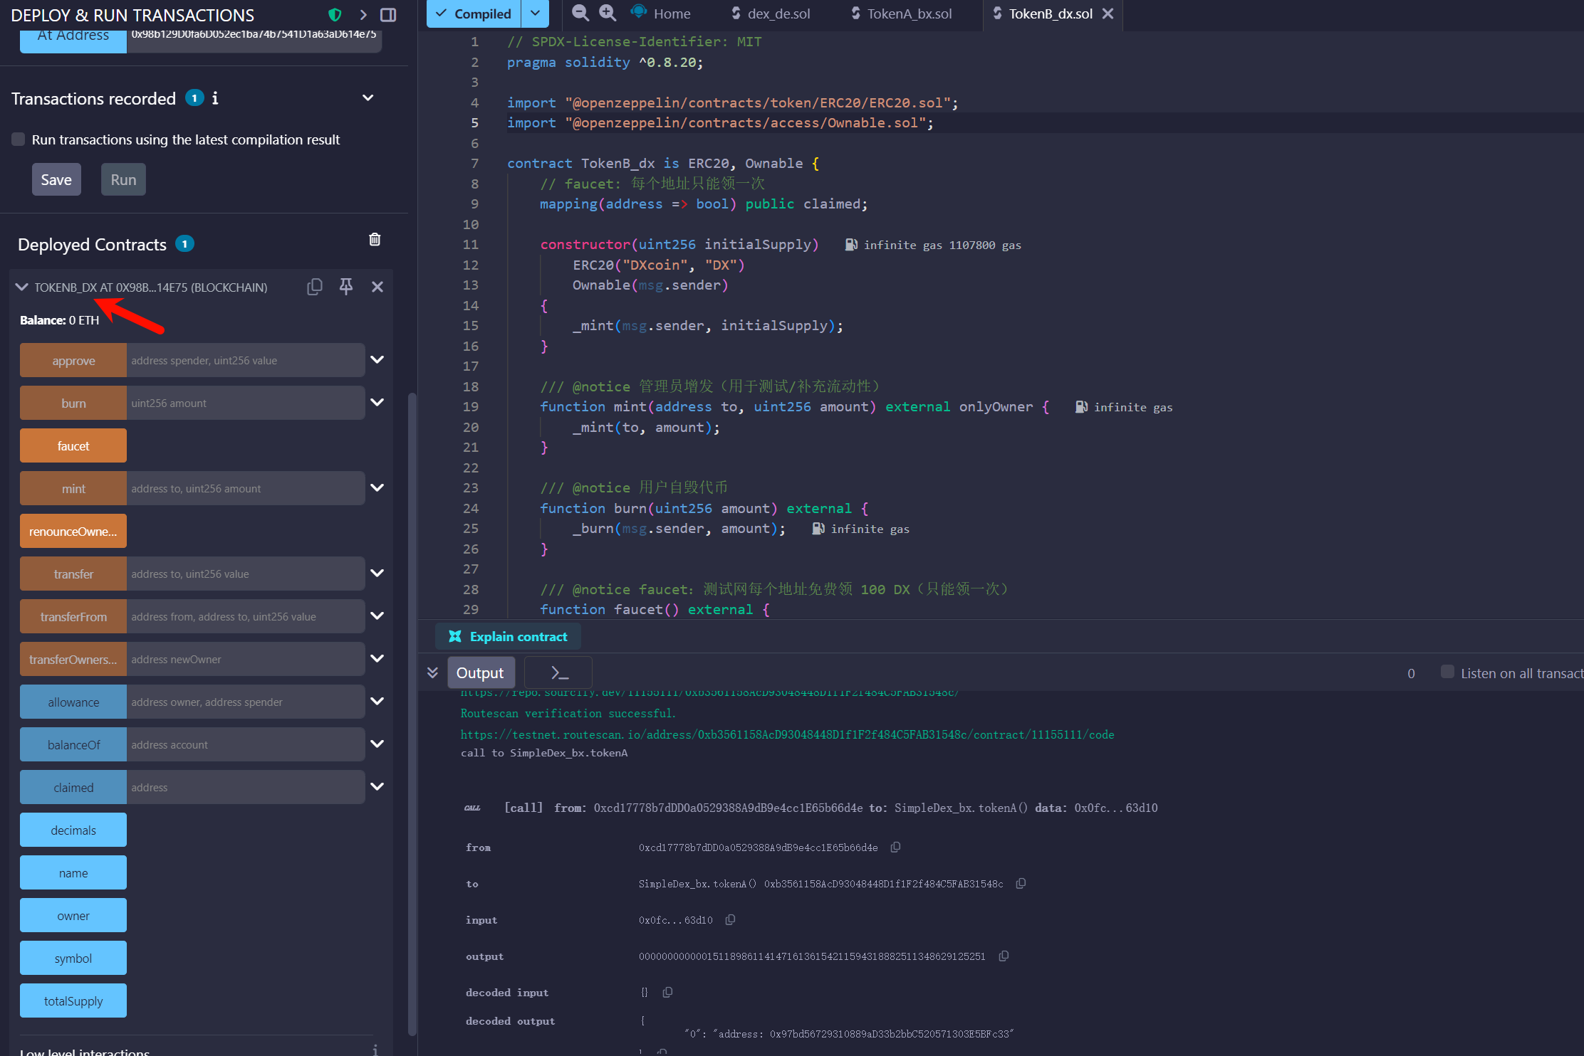Zoom in the editor font

click(x=608, y=13)
